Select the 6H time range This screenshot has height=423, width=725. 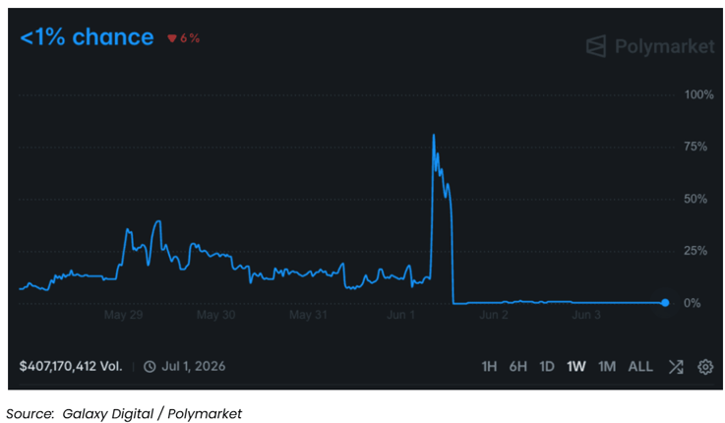tap(517, 367)
